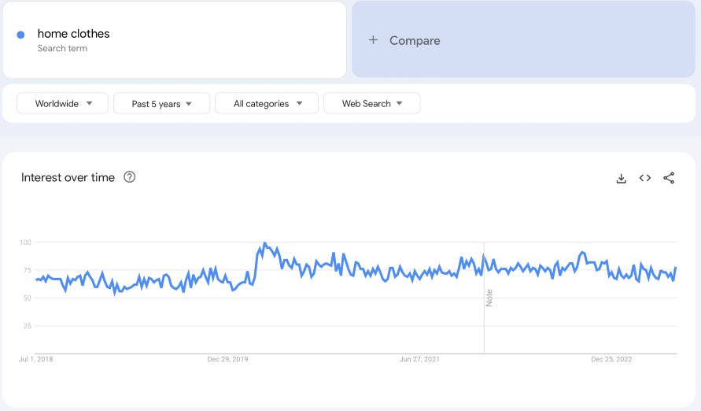
Task: Open the Worldwide region dropdown
Action: (63, 103)
